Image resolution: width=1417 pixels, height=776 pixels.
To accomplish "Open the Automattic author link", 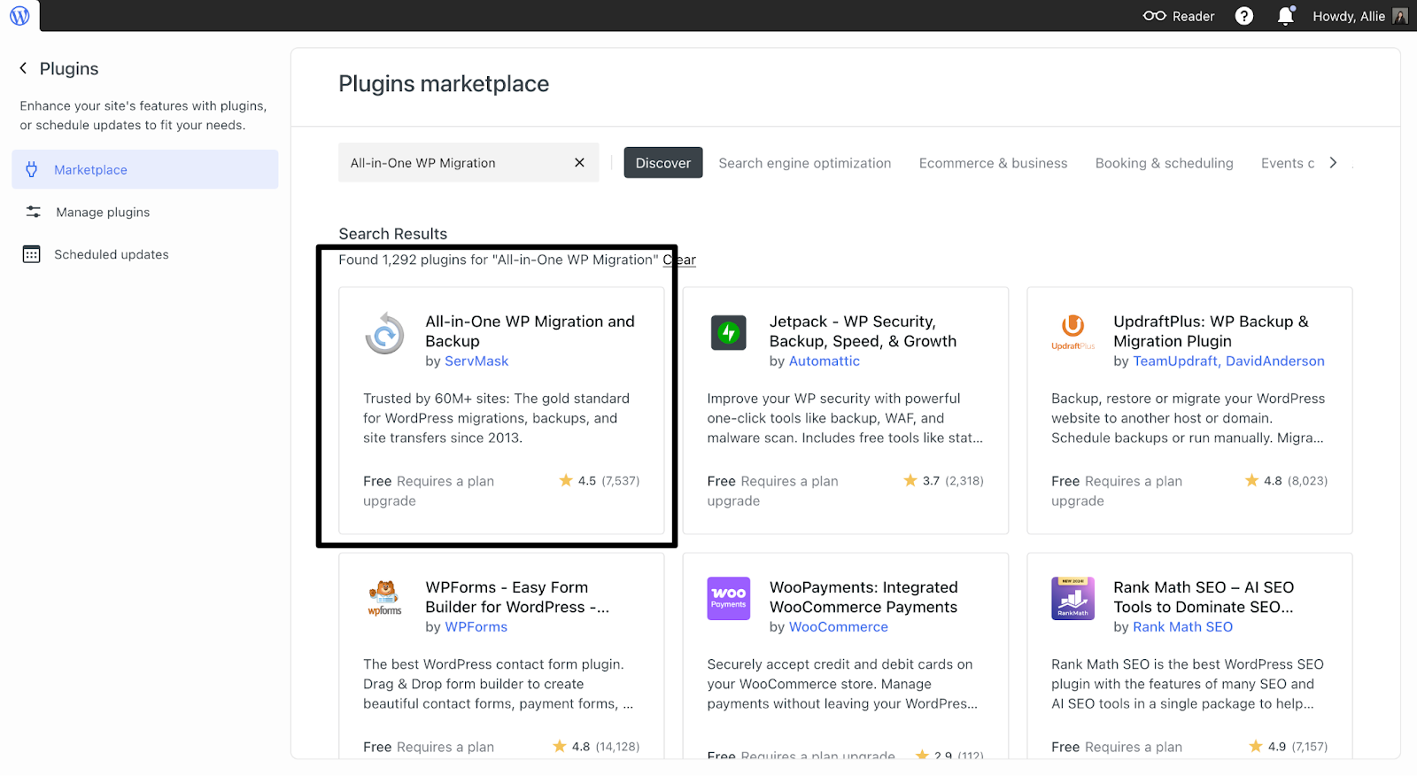I will click(825, 361).
